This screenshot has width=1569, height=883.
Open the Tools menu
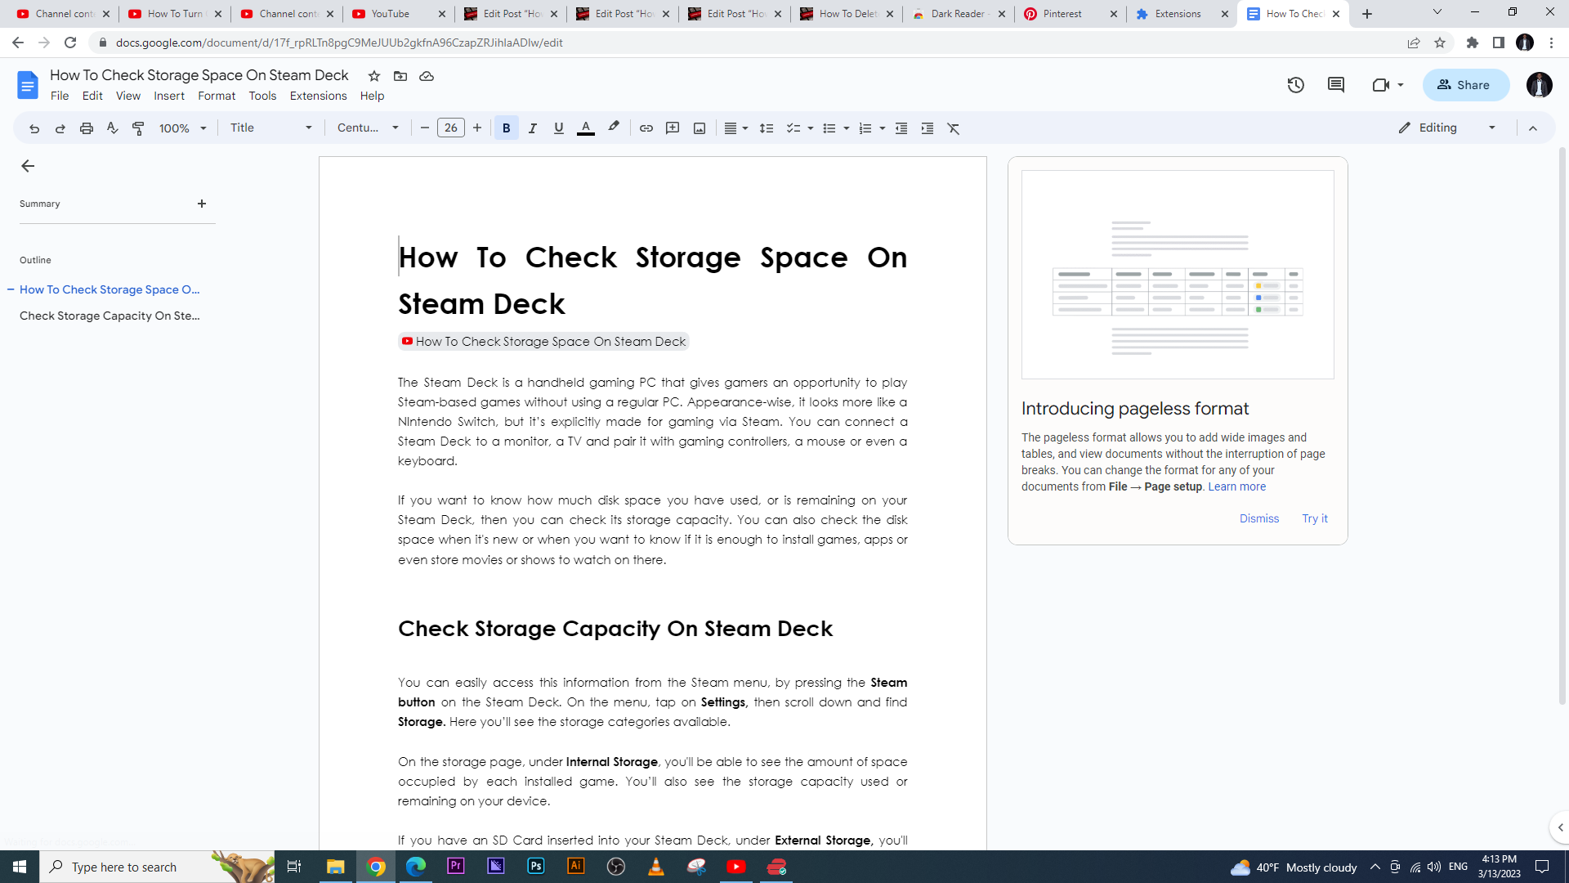click(262, 96)
